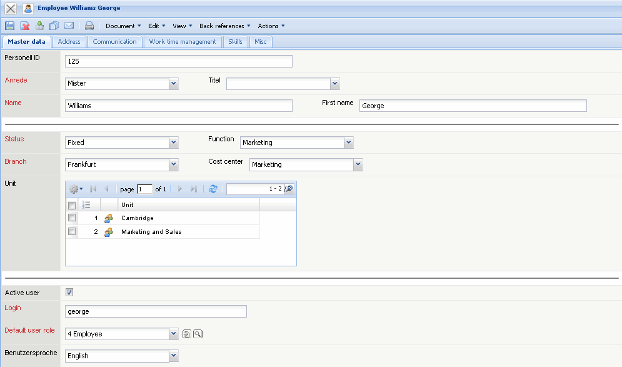Click the magnifier icon beside Default user role
The width and height of the screenshot is (622, 367).
coord(198,334)
